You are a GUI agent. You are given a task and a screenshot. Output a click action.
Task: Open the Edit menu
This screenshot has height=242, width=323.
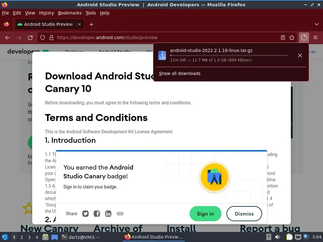point(17,13)
